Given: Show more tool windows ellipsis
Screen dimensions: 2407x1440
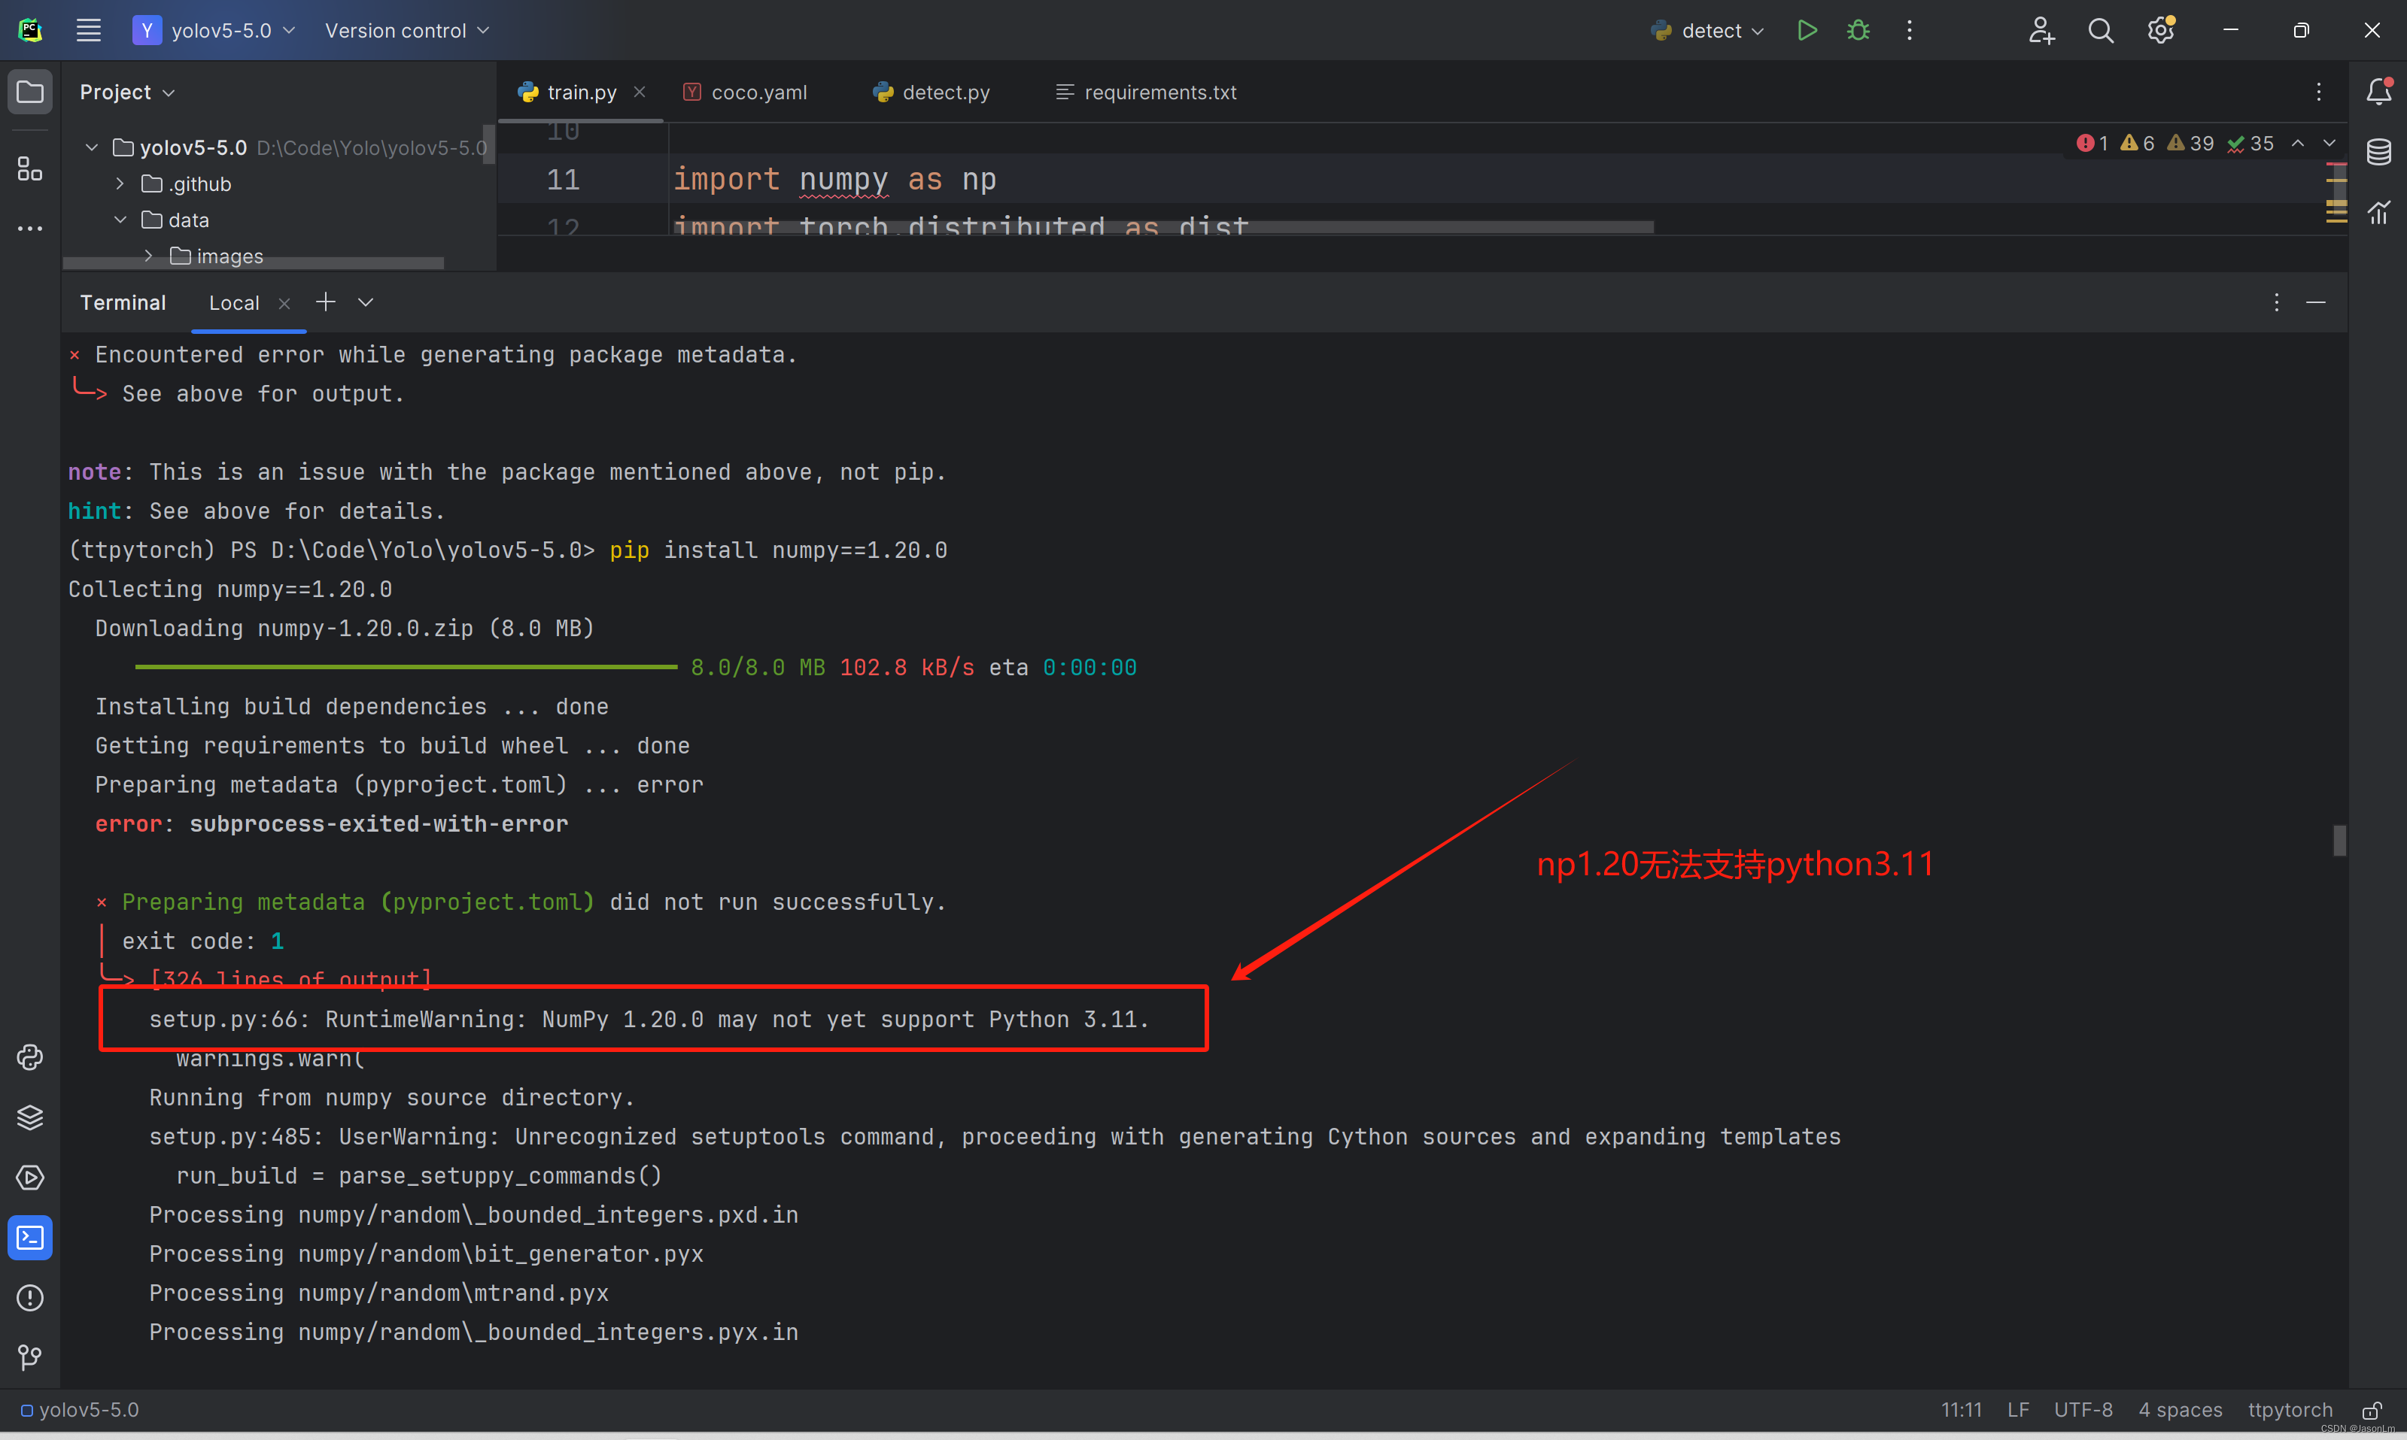Looking at the screenshot, I should (x=30, y=229).
